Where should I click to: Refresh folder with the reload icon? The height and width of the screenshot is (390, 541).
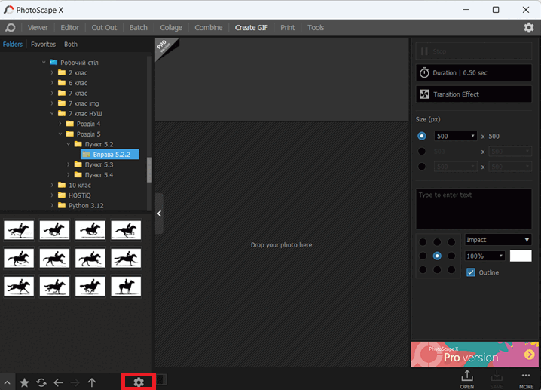tap(41, 382)
